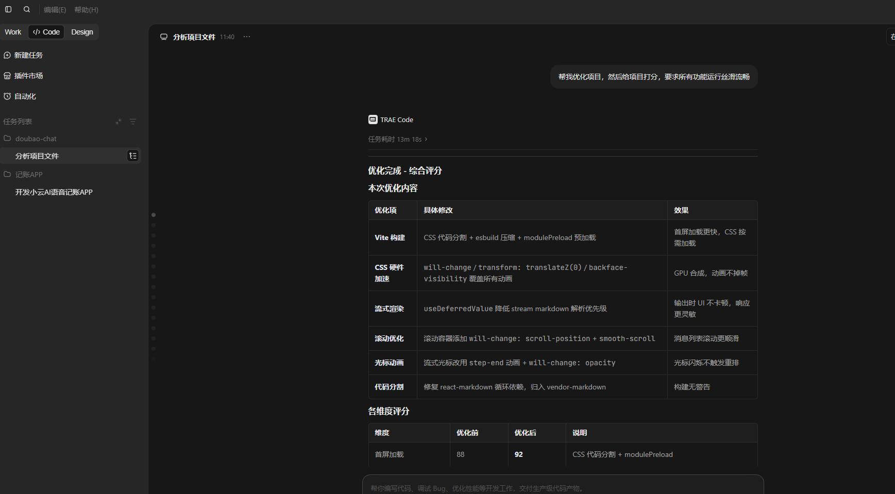Open the 帮助(H) menu
The width and height of the screenshot is (895, 494).
86,10
